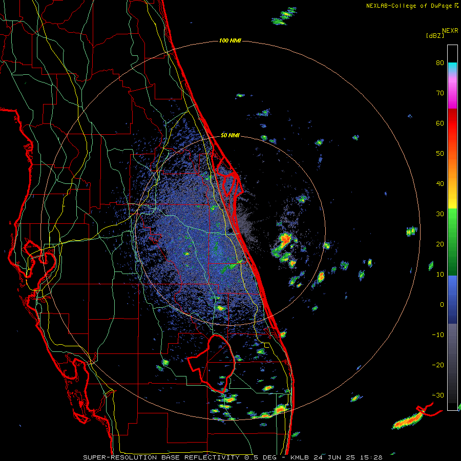
Task: Click the 40 value on the dBZ scale
Action: [440, 184]
